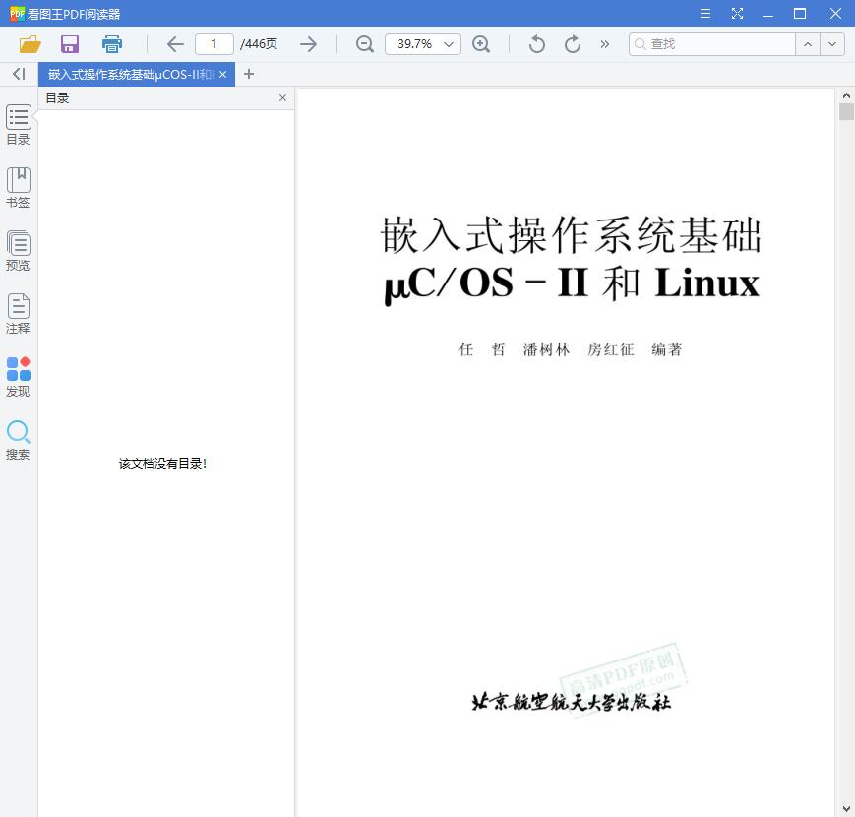Maximize the 看图王PDF阅读器 window
This screenshot has width=855, height=817.
[800, 14]
